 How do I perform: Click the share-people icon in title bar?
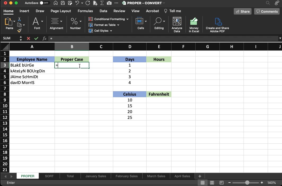coord(277,3)
